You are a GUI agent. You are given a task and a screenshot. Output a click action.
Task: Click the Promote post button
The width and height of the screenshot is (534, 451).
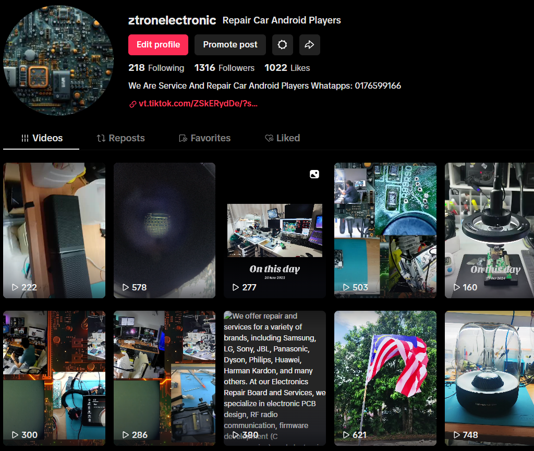pos(230,45)
